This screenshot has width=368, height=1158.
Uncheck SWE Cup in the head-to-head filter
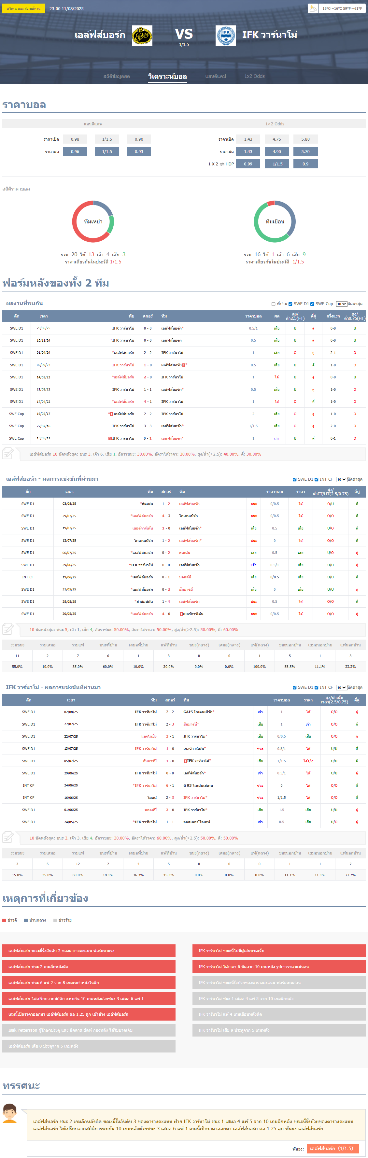pos(312,304)
